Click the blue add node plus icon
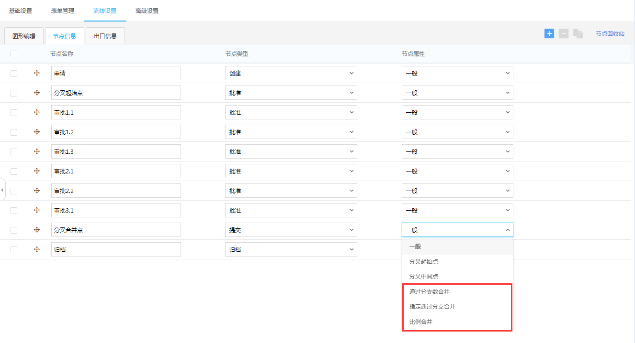Image resolution: width=635 pixels, height=343 pixels. (549, 33)
